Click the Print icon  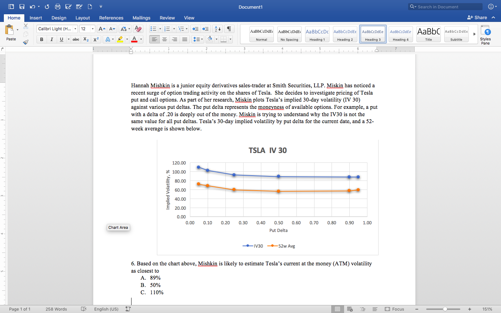point(58,7)
